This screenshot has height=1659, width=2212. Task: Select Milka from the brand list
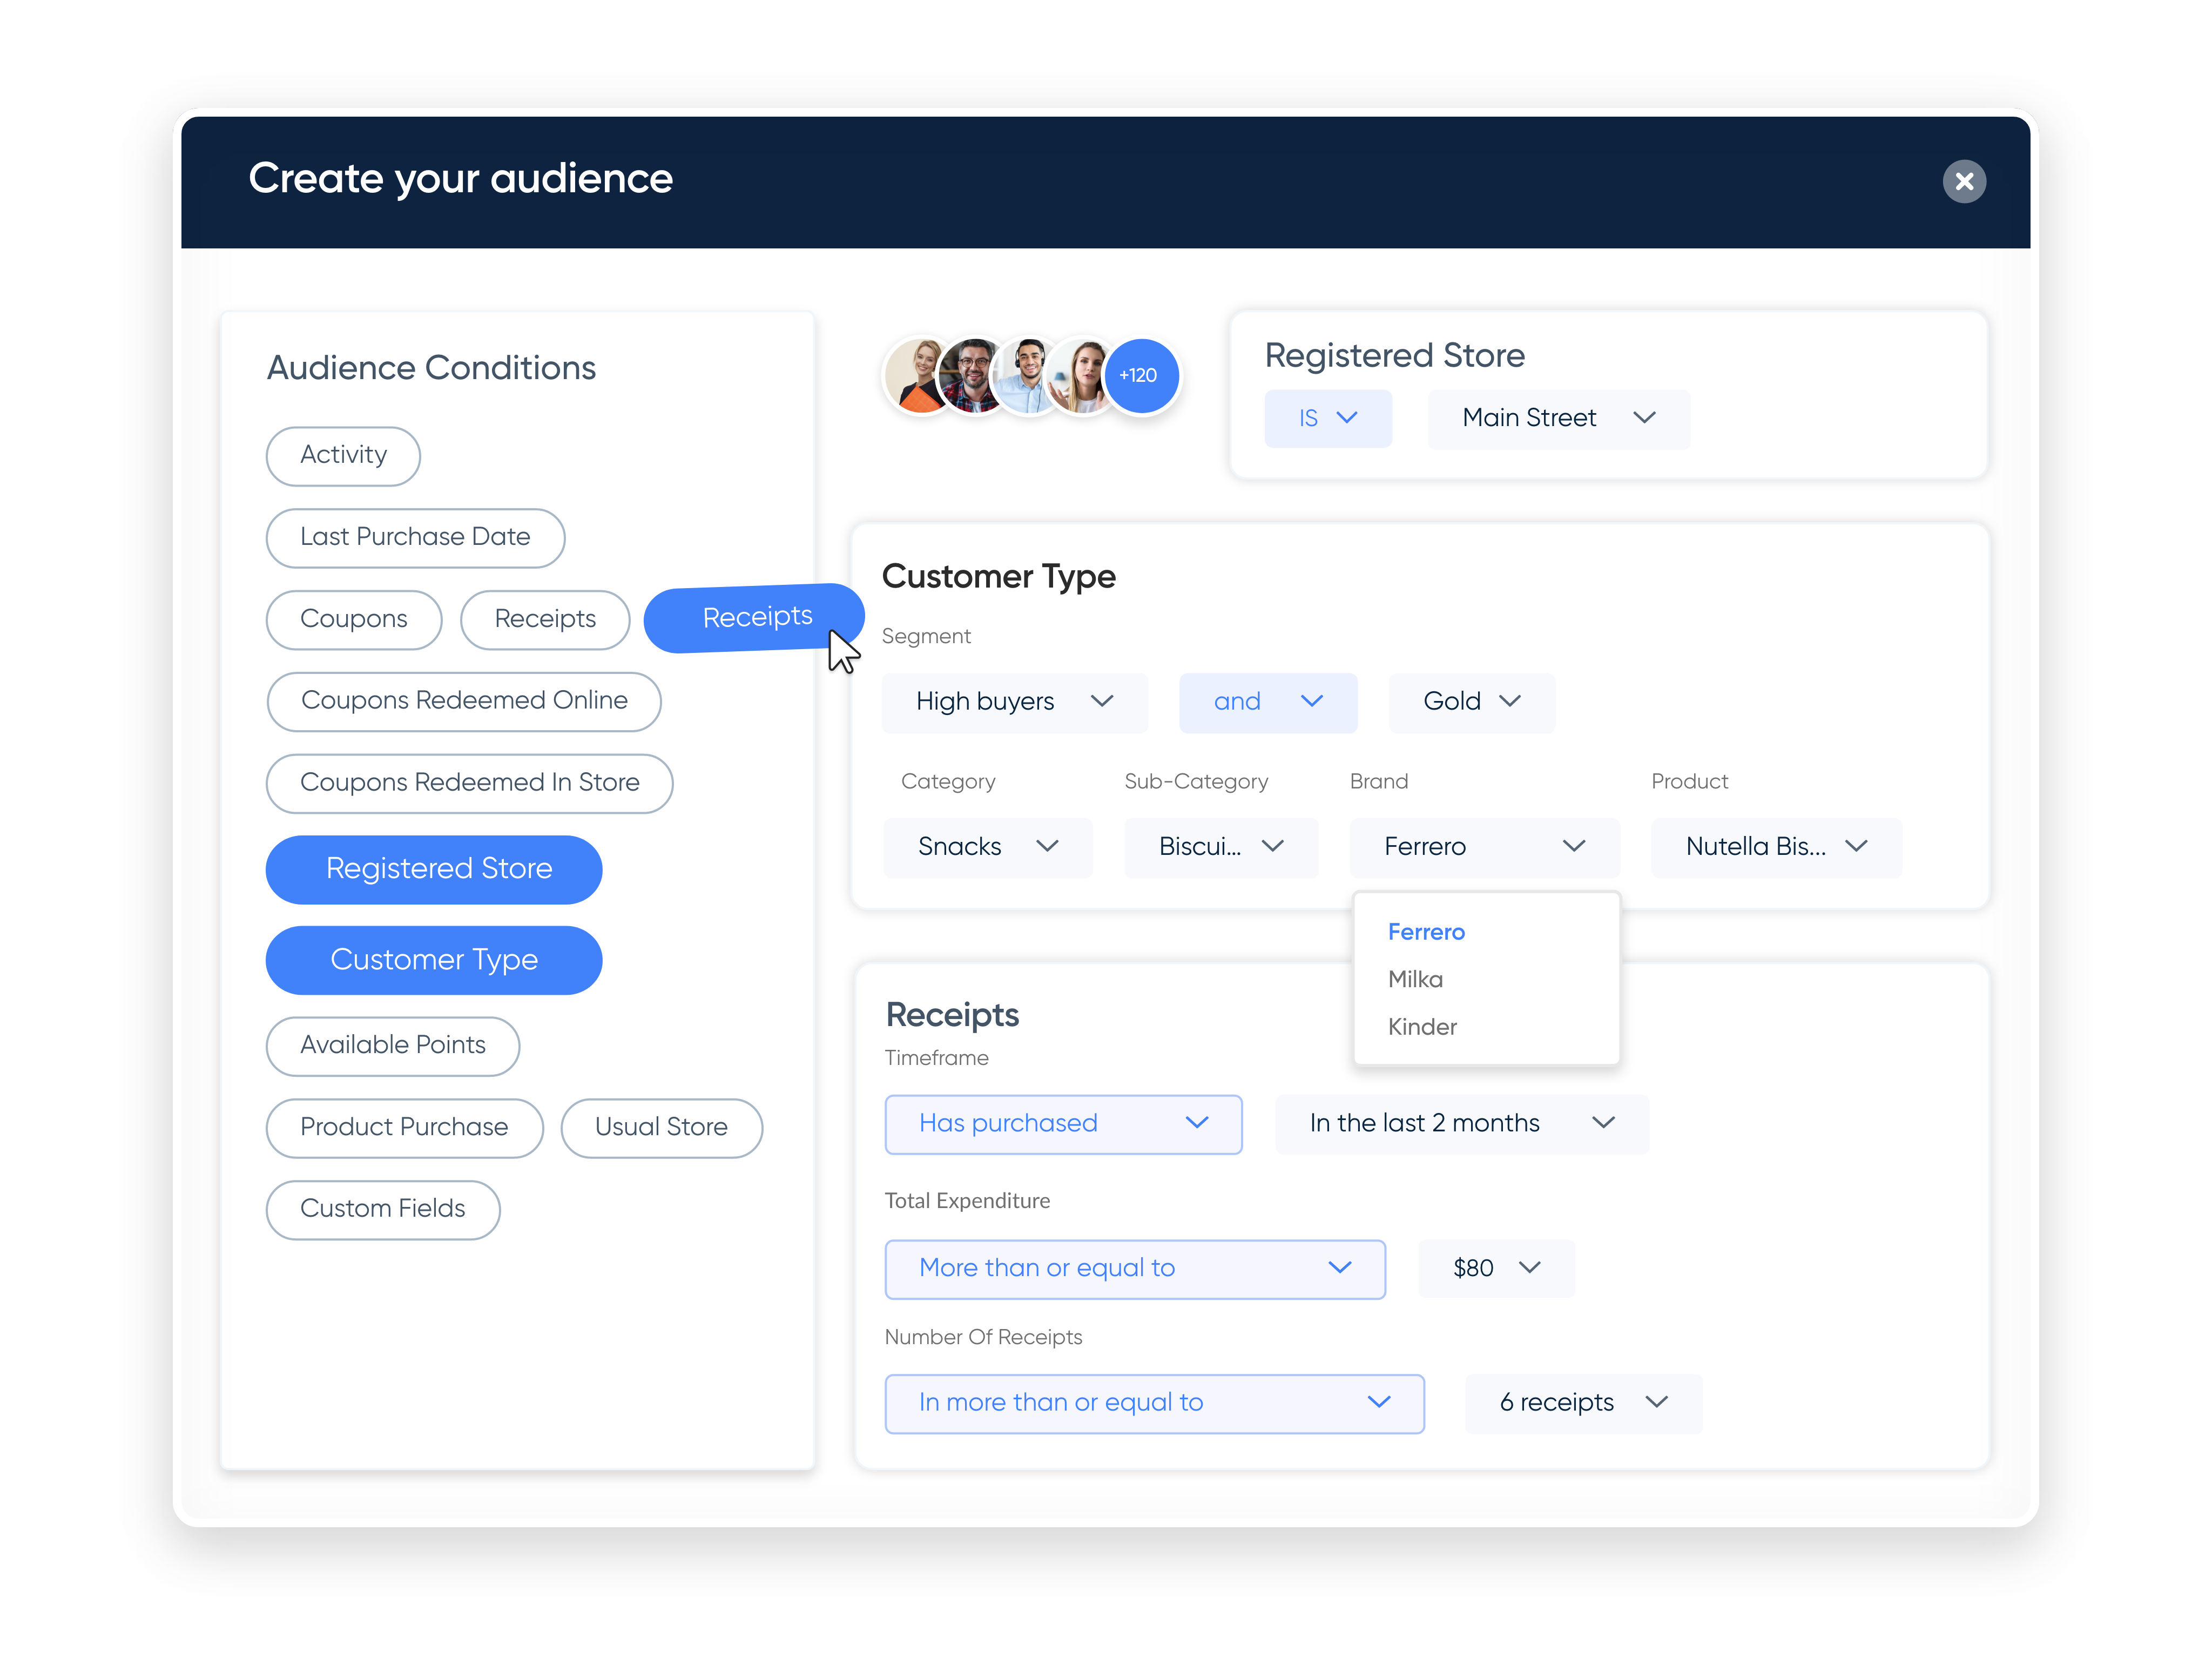point(1415,979)
